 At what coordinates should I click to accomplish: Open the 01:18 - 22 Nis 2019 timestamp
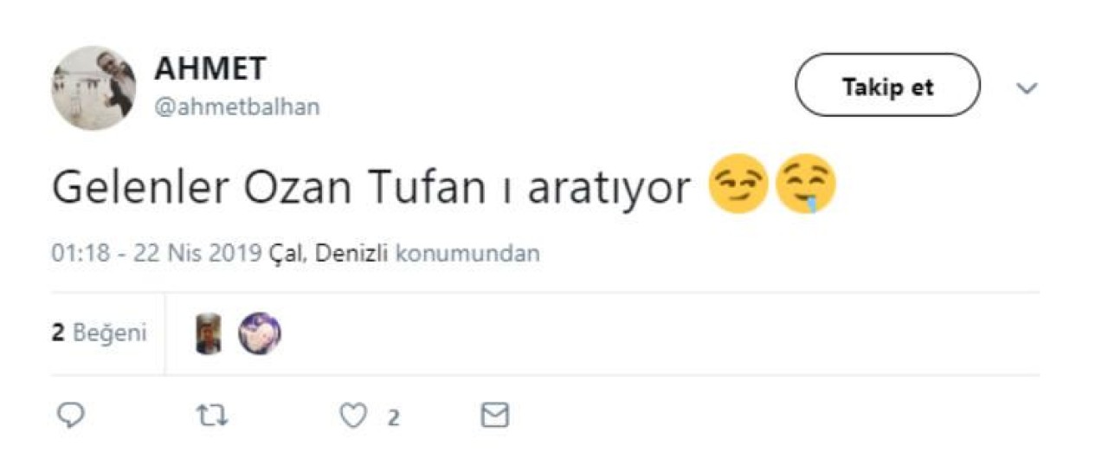click(x=157, y=254)
